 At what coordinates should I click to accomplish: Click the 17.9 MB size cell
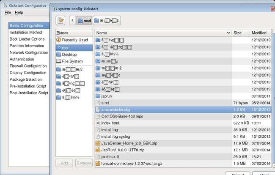pyautogui.click(x=240, y=143)
